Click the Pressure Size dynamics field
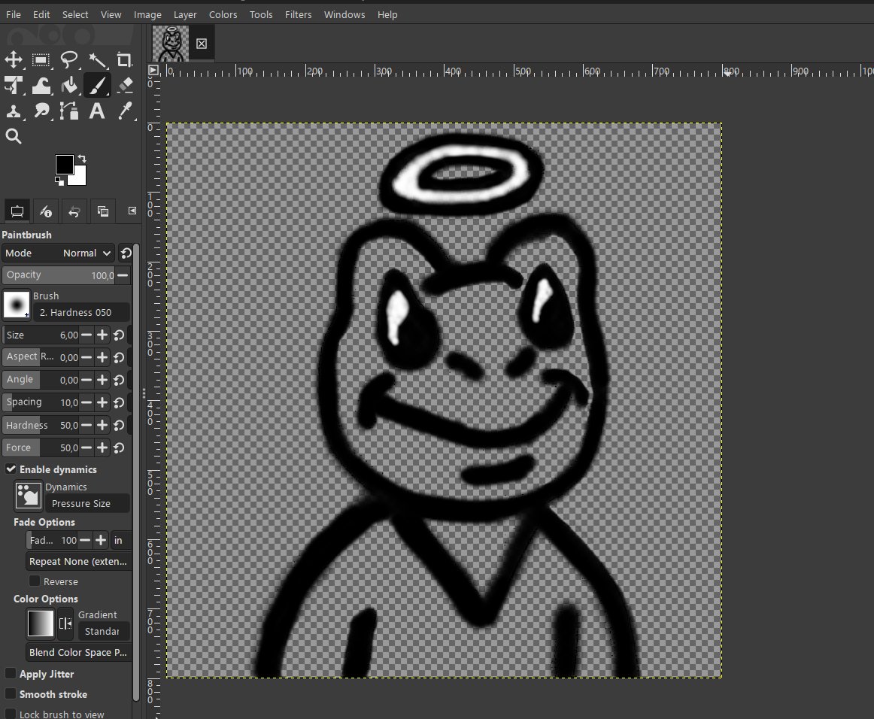Screen dimensions: 874x719 tap(87, 503)
